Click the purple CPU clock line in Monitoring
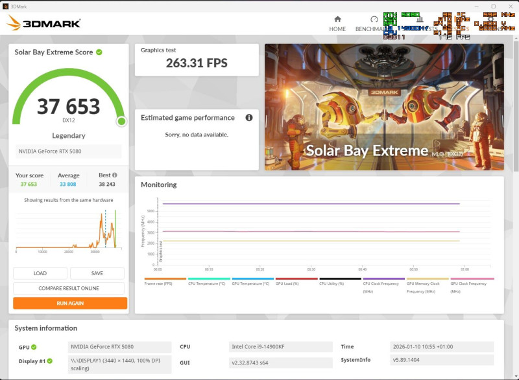The height and width of the screenshot is (380, 519). [x=311, y=204]
